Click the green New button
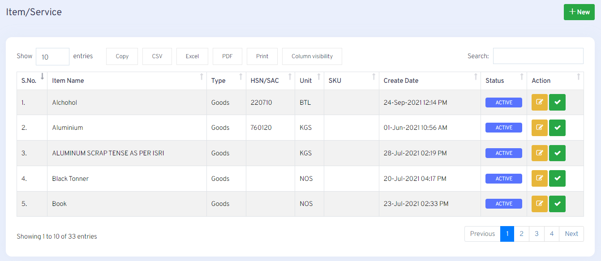Screen dimensions: 601x261 coord(579,12)
